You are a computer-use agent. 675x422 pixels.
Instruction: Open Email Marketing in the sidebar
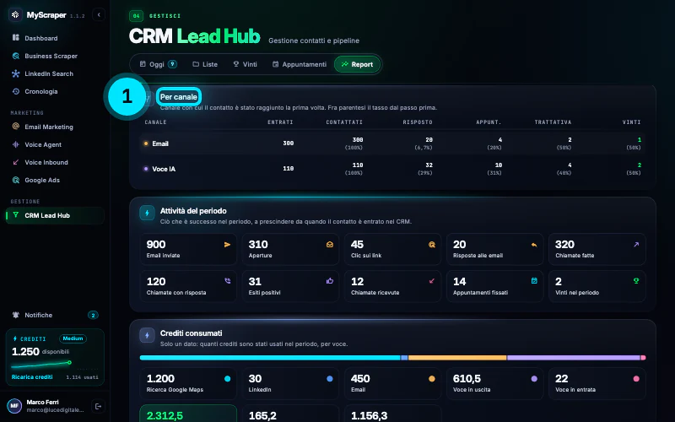point(55,127)
